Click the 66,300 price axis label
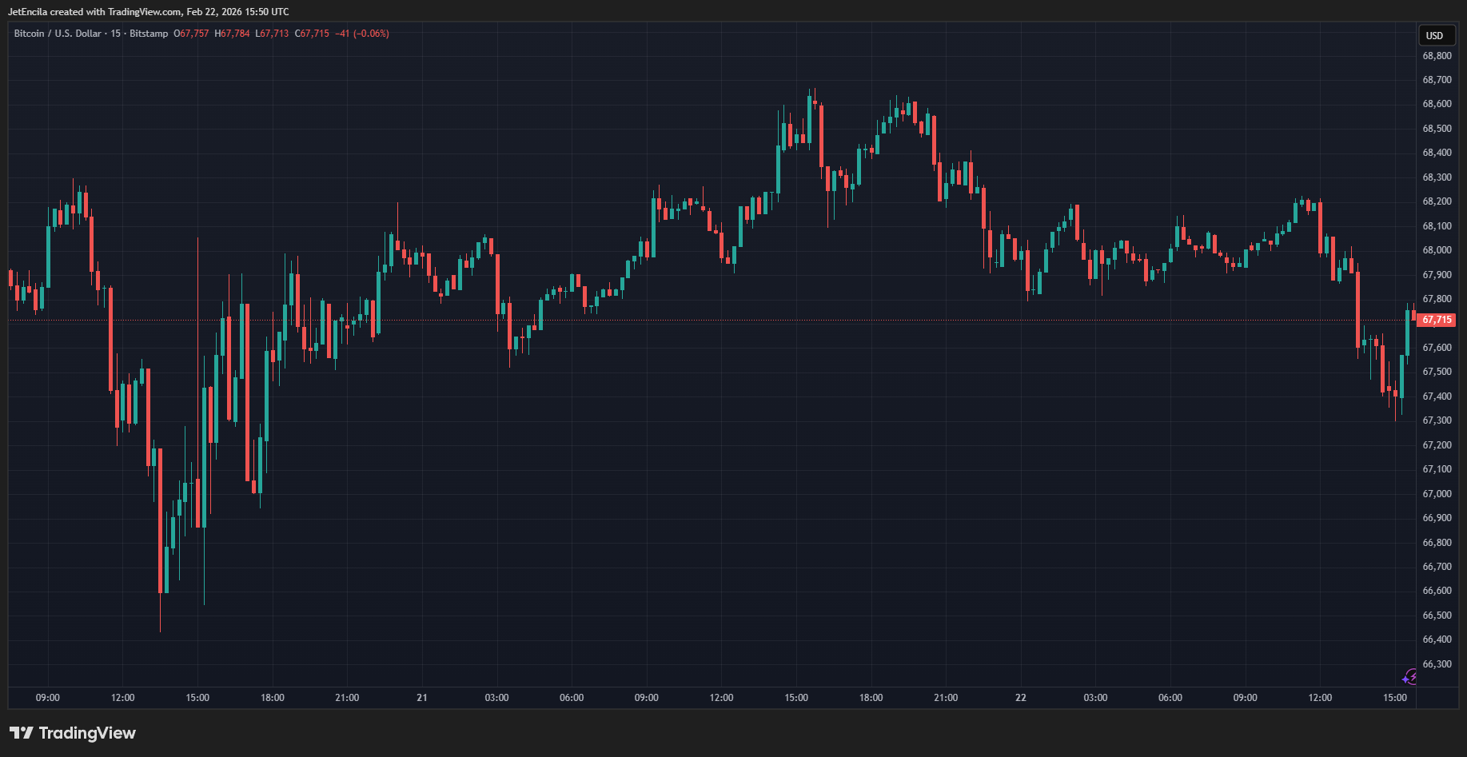Image resolution: width=1467 pixels, height=757 pixels. pyautogui.click(x=1437, y=664)
